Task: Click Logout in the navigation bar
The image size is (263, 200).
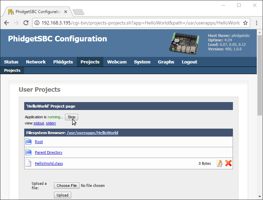Action: click(189, 62)
